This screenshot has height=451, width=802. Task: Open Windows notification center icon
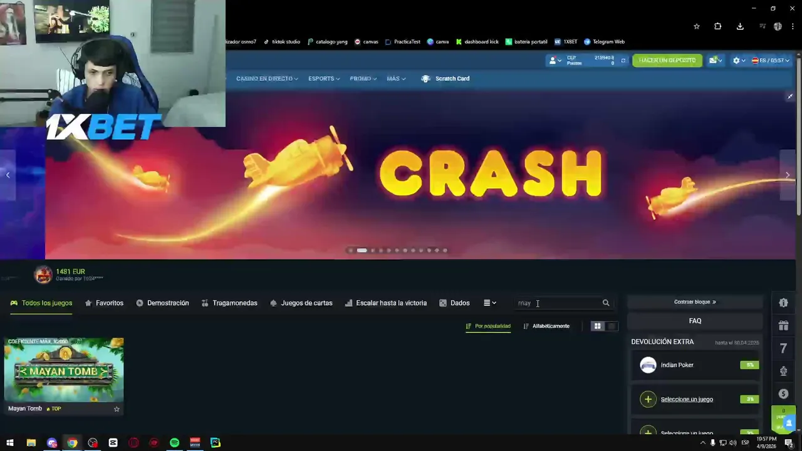pyautogui.click(x=789, y=443)
